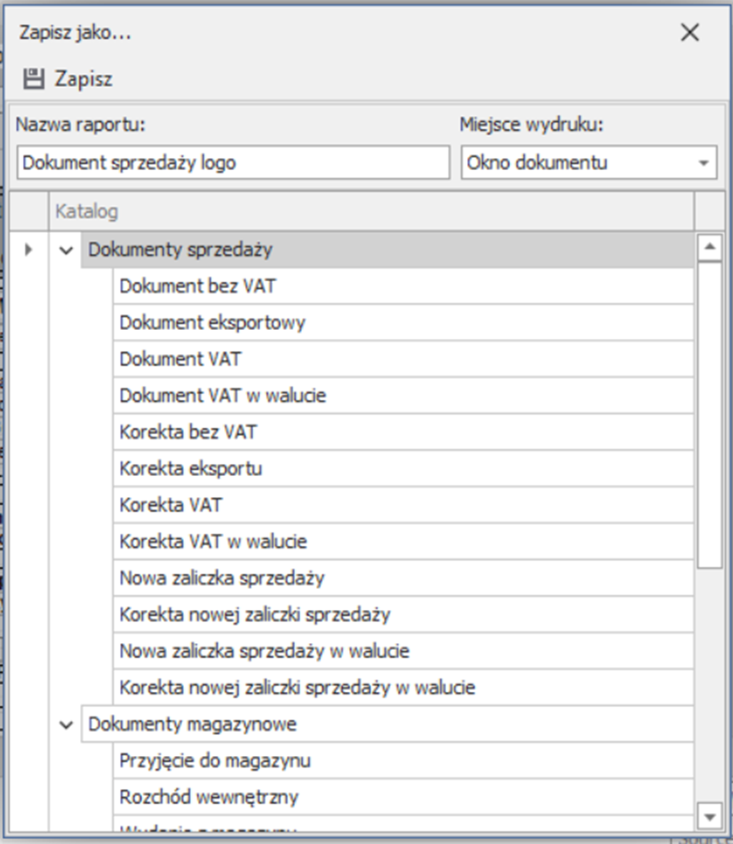Collapse the Dokumenty magazynowe group

tap(66, 725)
